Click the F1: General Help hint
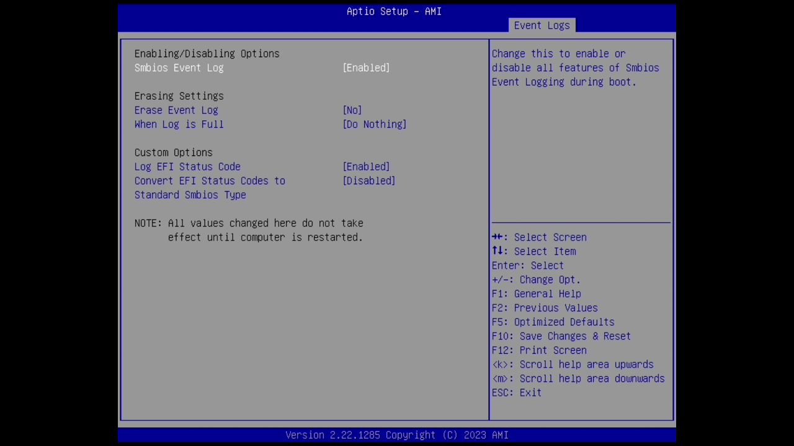 (x=536, y=294)
